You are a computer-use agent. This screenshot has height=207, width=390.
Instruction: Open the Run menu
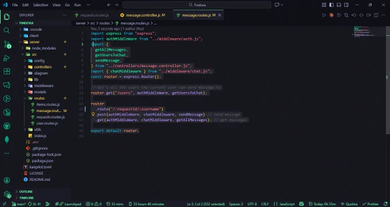77,5
